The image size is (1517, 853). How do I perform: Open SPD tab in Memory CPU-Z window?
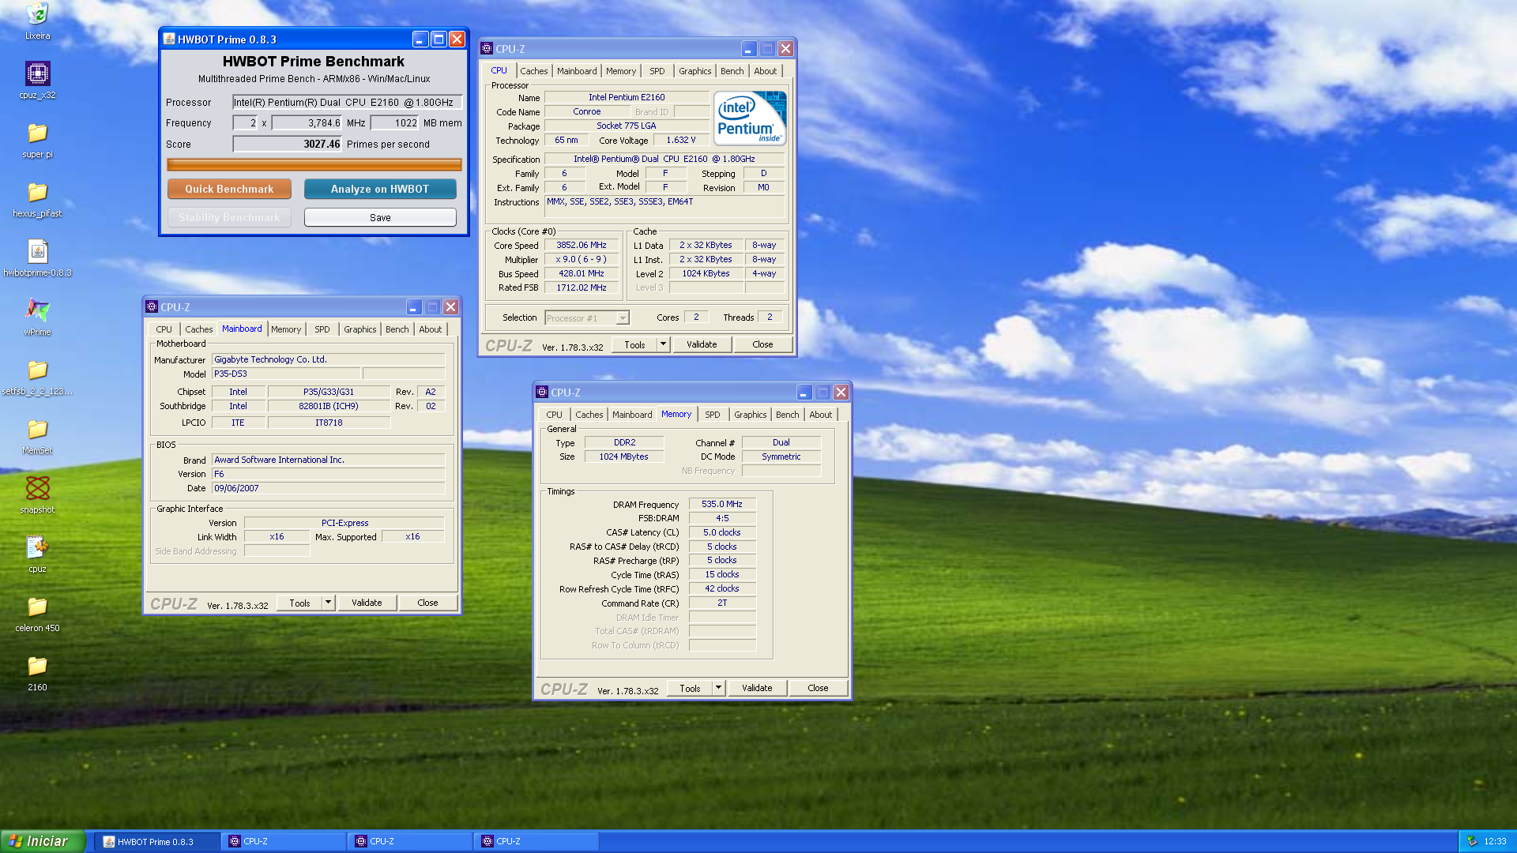tap(713, 415)
